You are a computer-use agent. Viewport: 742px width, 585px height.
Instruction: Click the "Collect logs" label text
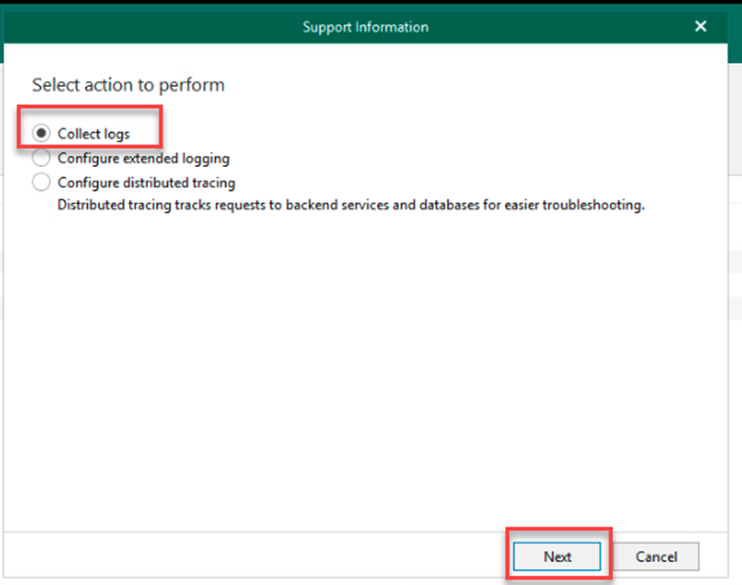click(93, 134)
